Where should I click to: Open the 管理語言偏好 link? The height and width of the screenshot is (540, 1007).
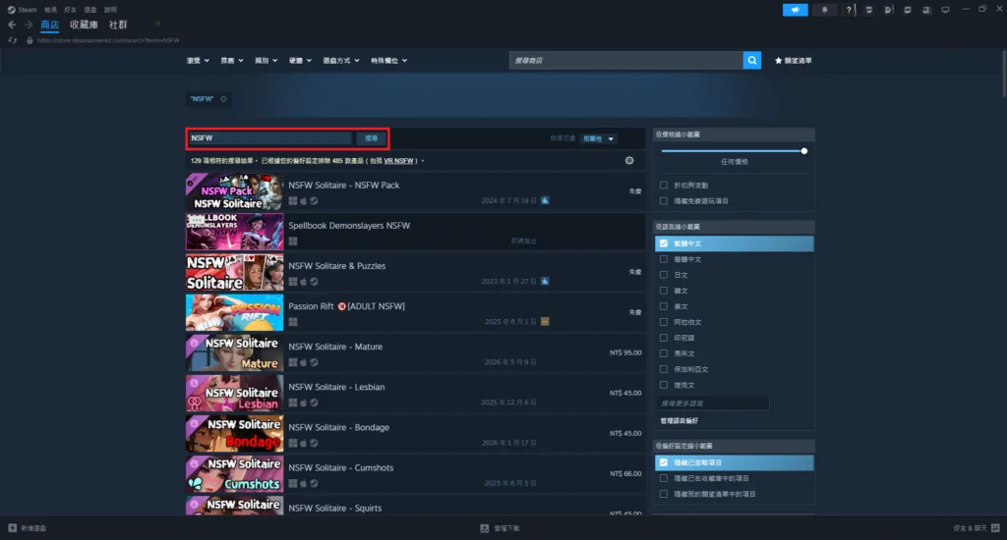coord(679,421)
